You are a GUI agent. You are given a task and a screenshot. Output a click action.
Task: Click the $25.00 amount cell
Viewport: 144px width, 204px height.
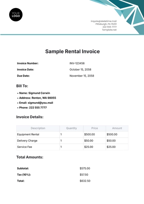117,147
